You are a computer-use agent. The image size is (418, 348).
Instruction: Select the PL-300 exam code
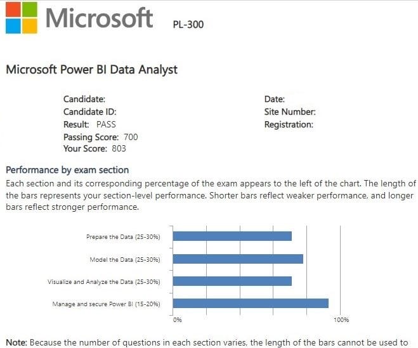tap(188, 25)
